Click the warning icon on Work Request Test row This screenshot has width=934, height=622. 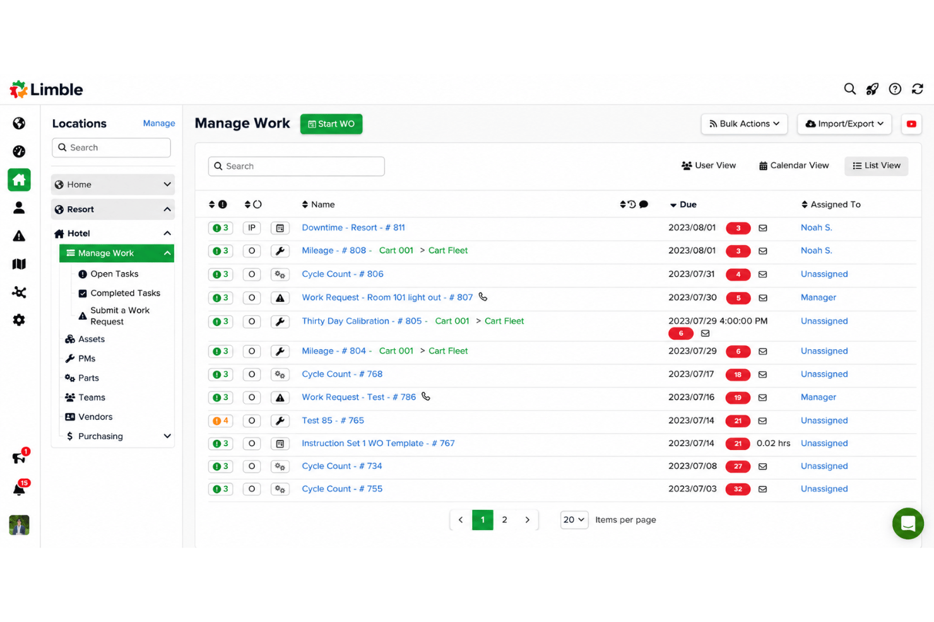pyautogui.click(x=280, y=398)
